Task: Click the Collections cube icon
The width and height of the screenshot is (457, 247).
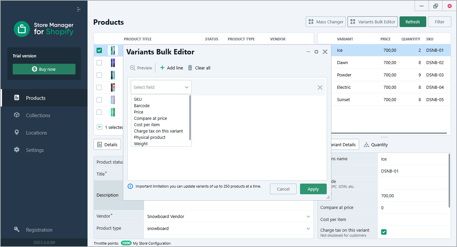Action: pos(17,115)
